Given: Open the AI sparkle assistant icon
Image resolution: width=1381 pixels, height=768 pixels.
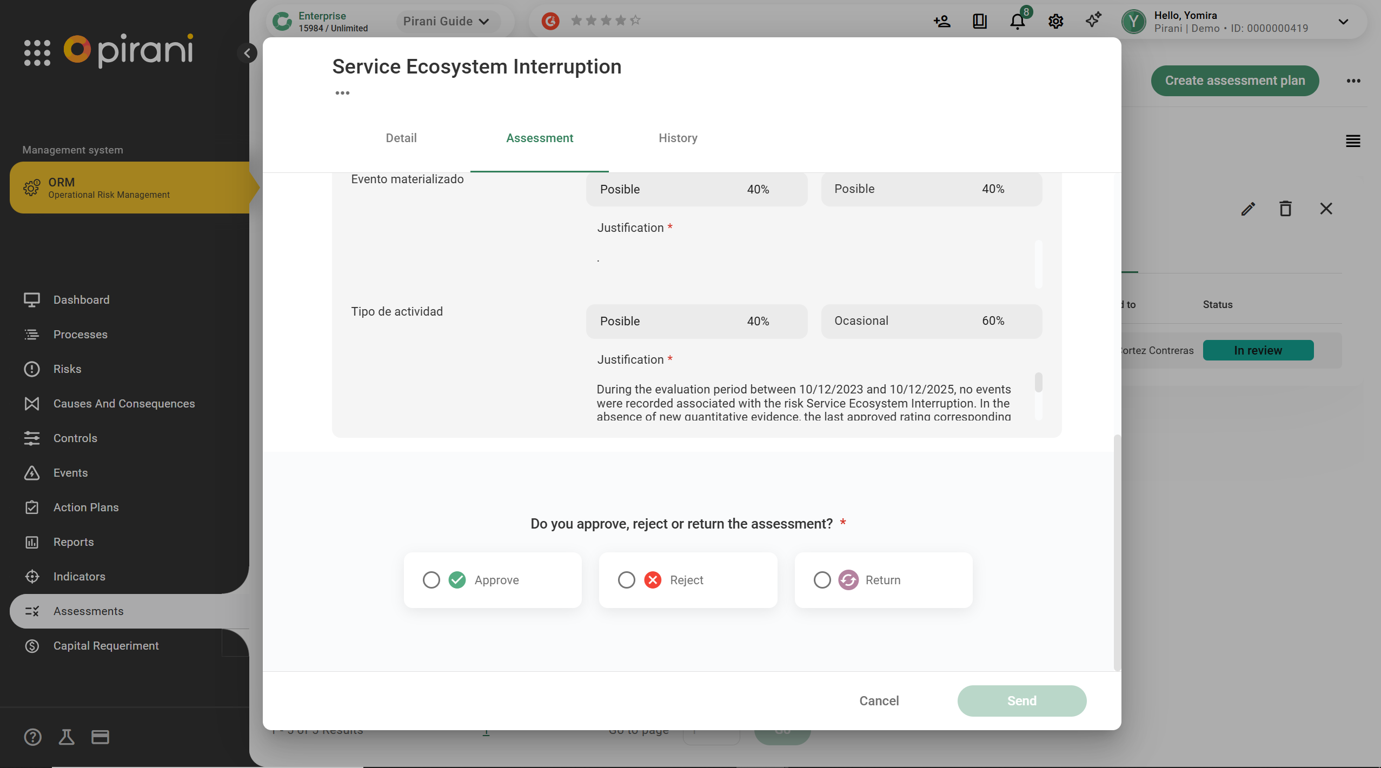Looking at the screenshot, I should [x=1093, y=21].
